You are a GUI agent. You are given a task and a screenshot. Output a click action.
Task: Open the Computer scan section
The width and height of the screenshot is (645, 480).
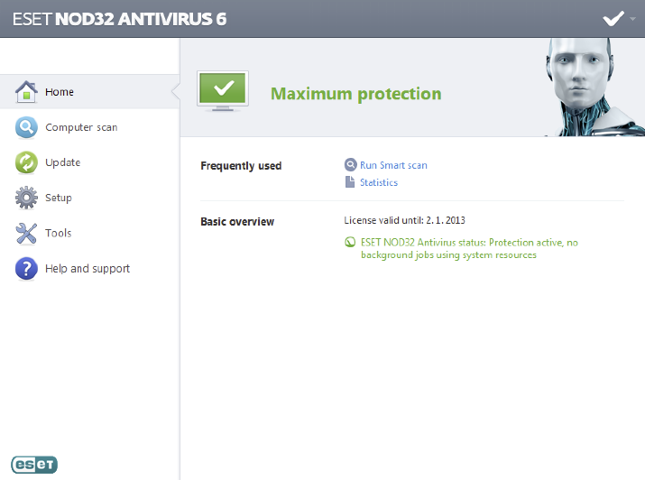[81, 128]
